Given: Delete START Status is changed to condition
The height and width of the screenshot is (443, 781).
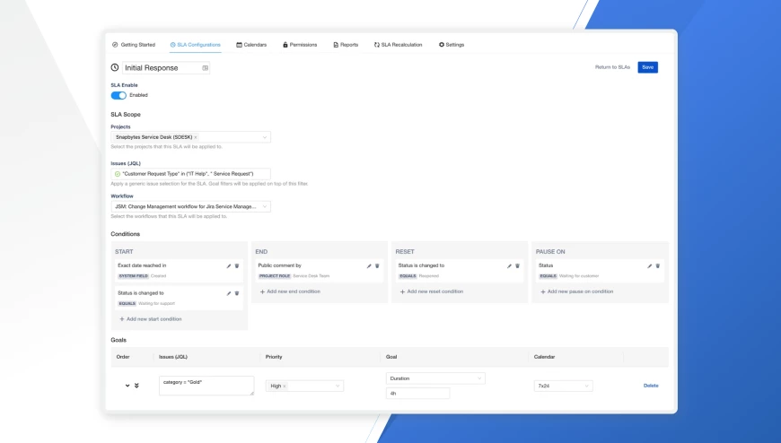Looking at the screenshot, I should 237,293.
